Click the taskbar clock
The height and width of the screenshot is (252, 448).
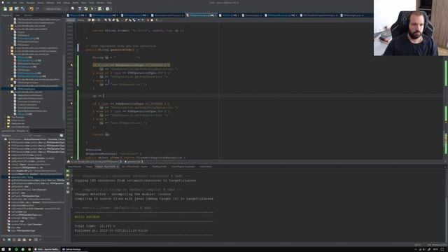pyautogui.click(x=435, y=249)
